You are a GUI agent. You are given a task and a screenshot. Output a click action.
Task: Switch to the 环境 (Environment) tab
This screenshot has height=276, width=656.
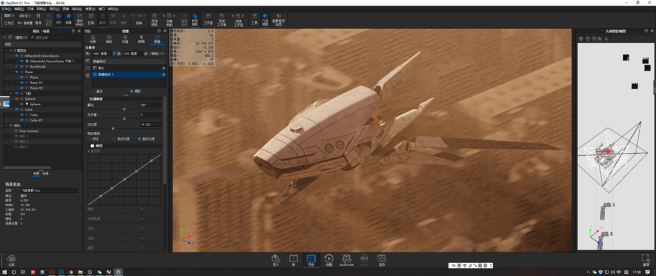(125, 39)
